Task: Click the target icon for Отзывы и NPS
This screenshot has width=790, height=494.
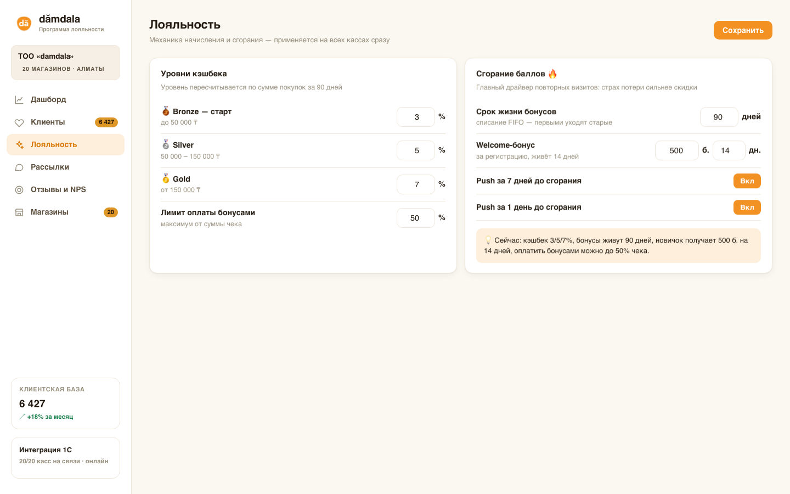Action: pyautogui.click(x=19, y=190)
